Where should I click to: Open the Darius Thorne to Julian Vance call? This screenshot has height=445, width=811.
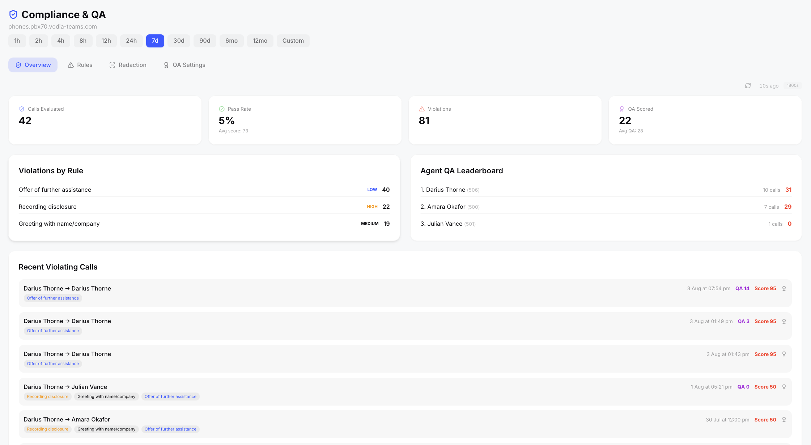point(405,391)
